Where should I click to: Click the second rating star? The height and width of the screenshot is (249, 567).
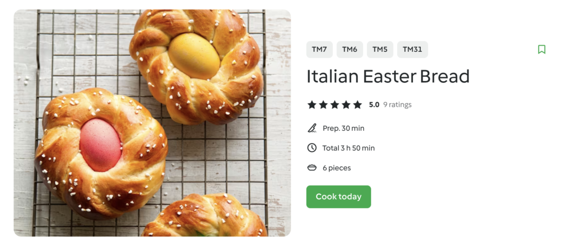tap(323, 105)
